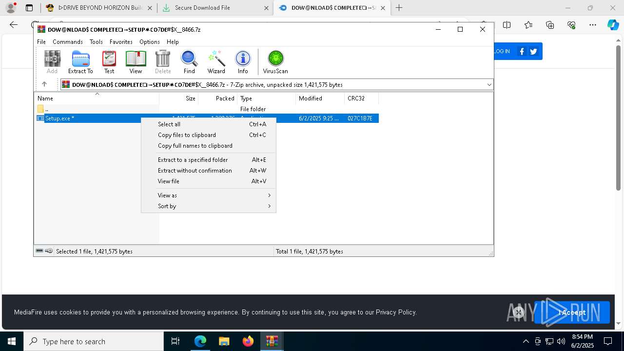The height and width of the screenshot is (351, 624).
Task: Open Firefox from the taskbar
Action: pyautogui.click(x=248, y=341)
